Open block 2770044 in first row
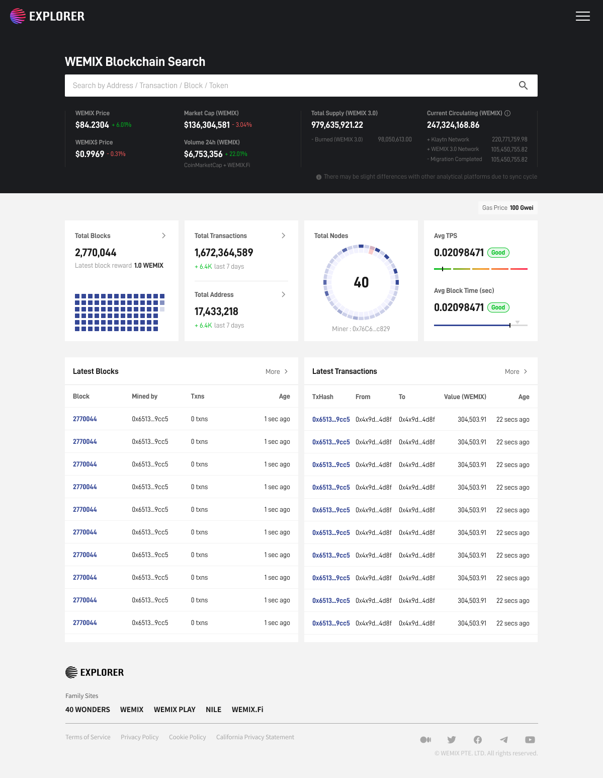 (84, 419)
